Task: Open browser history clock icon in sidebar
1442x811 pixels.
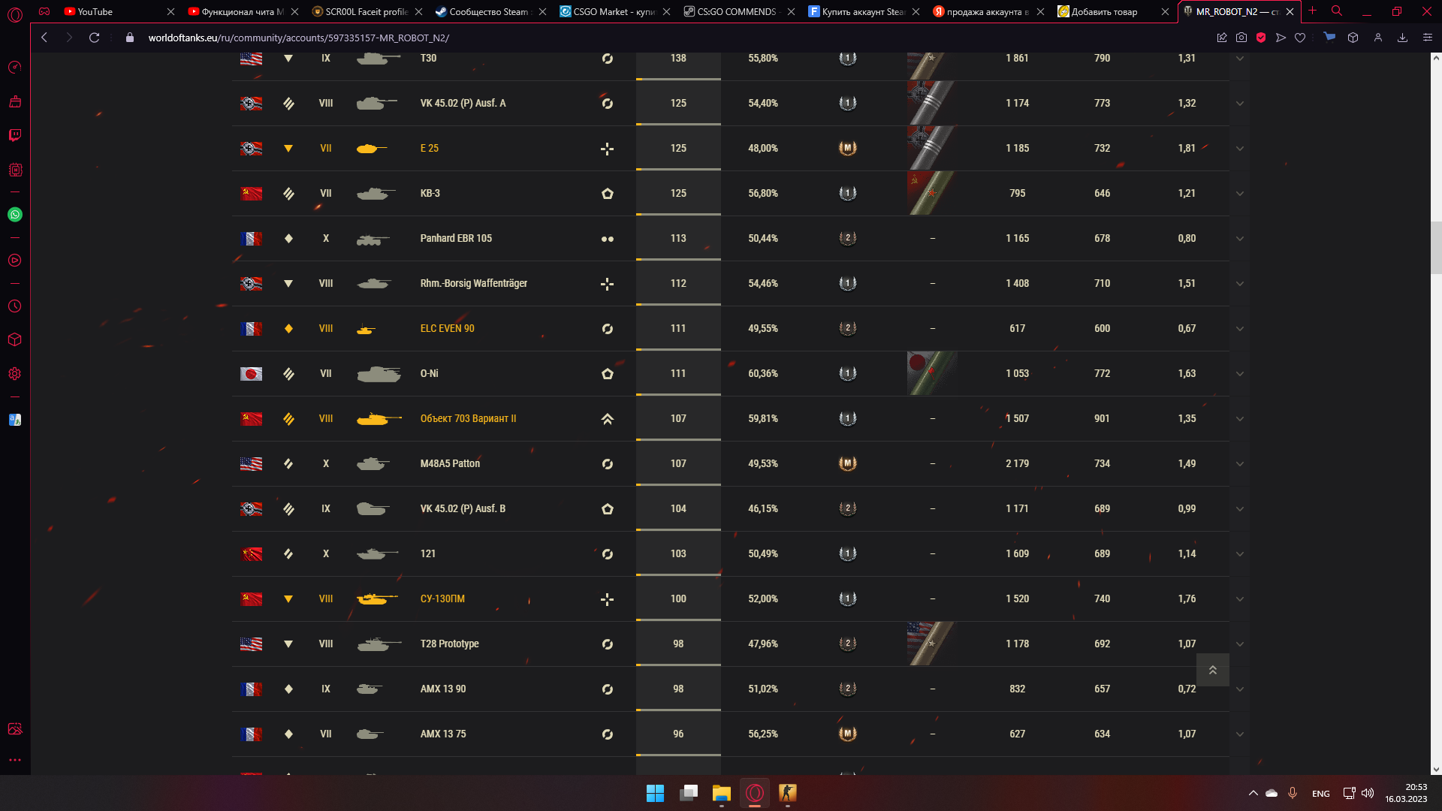Action: tap(15, 306)
